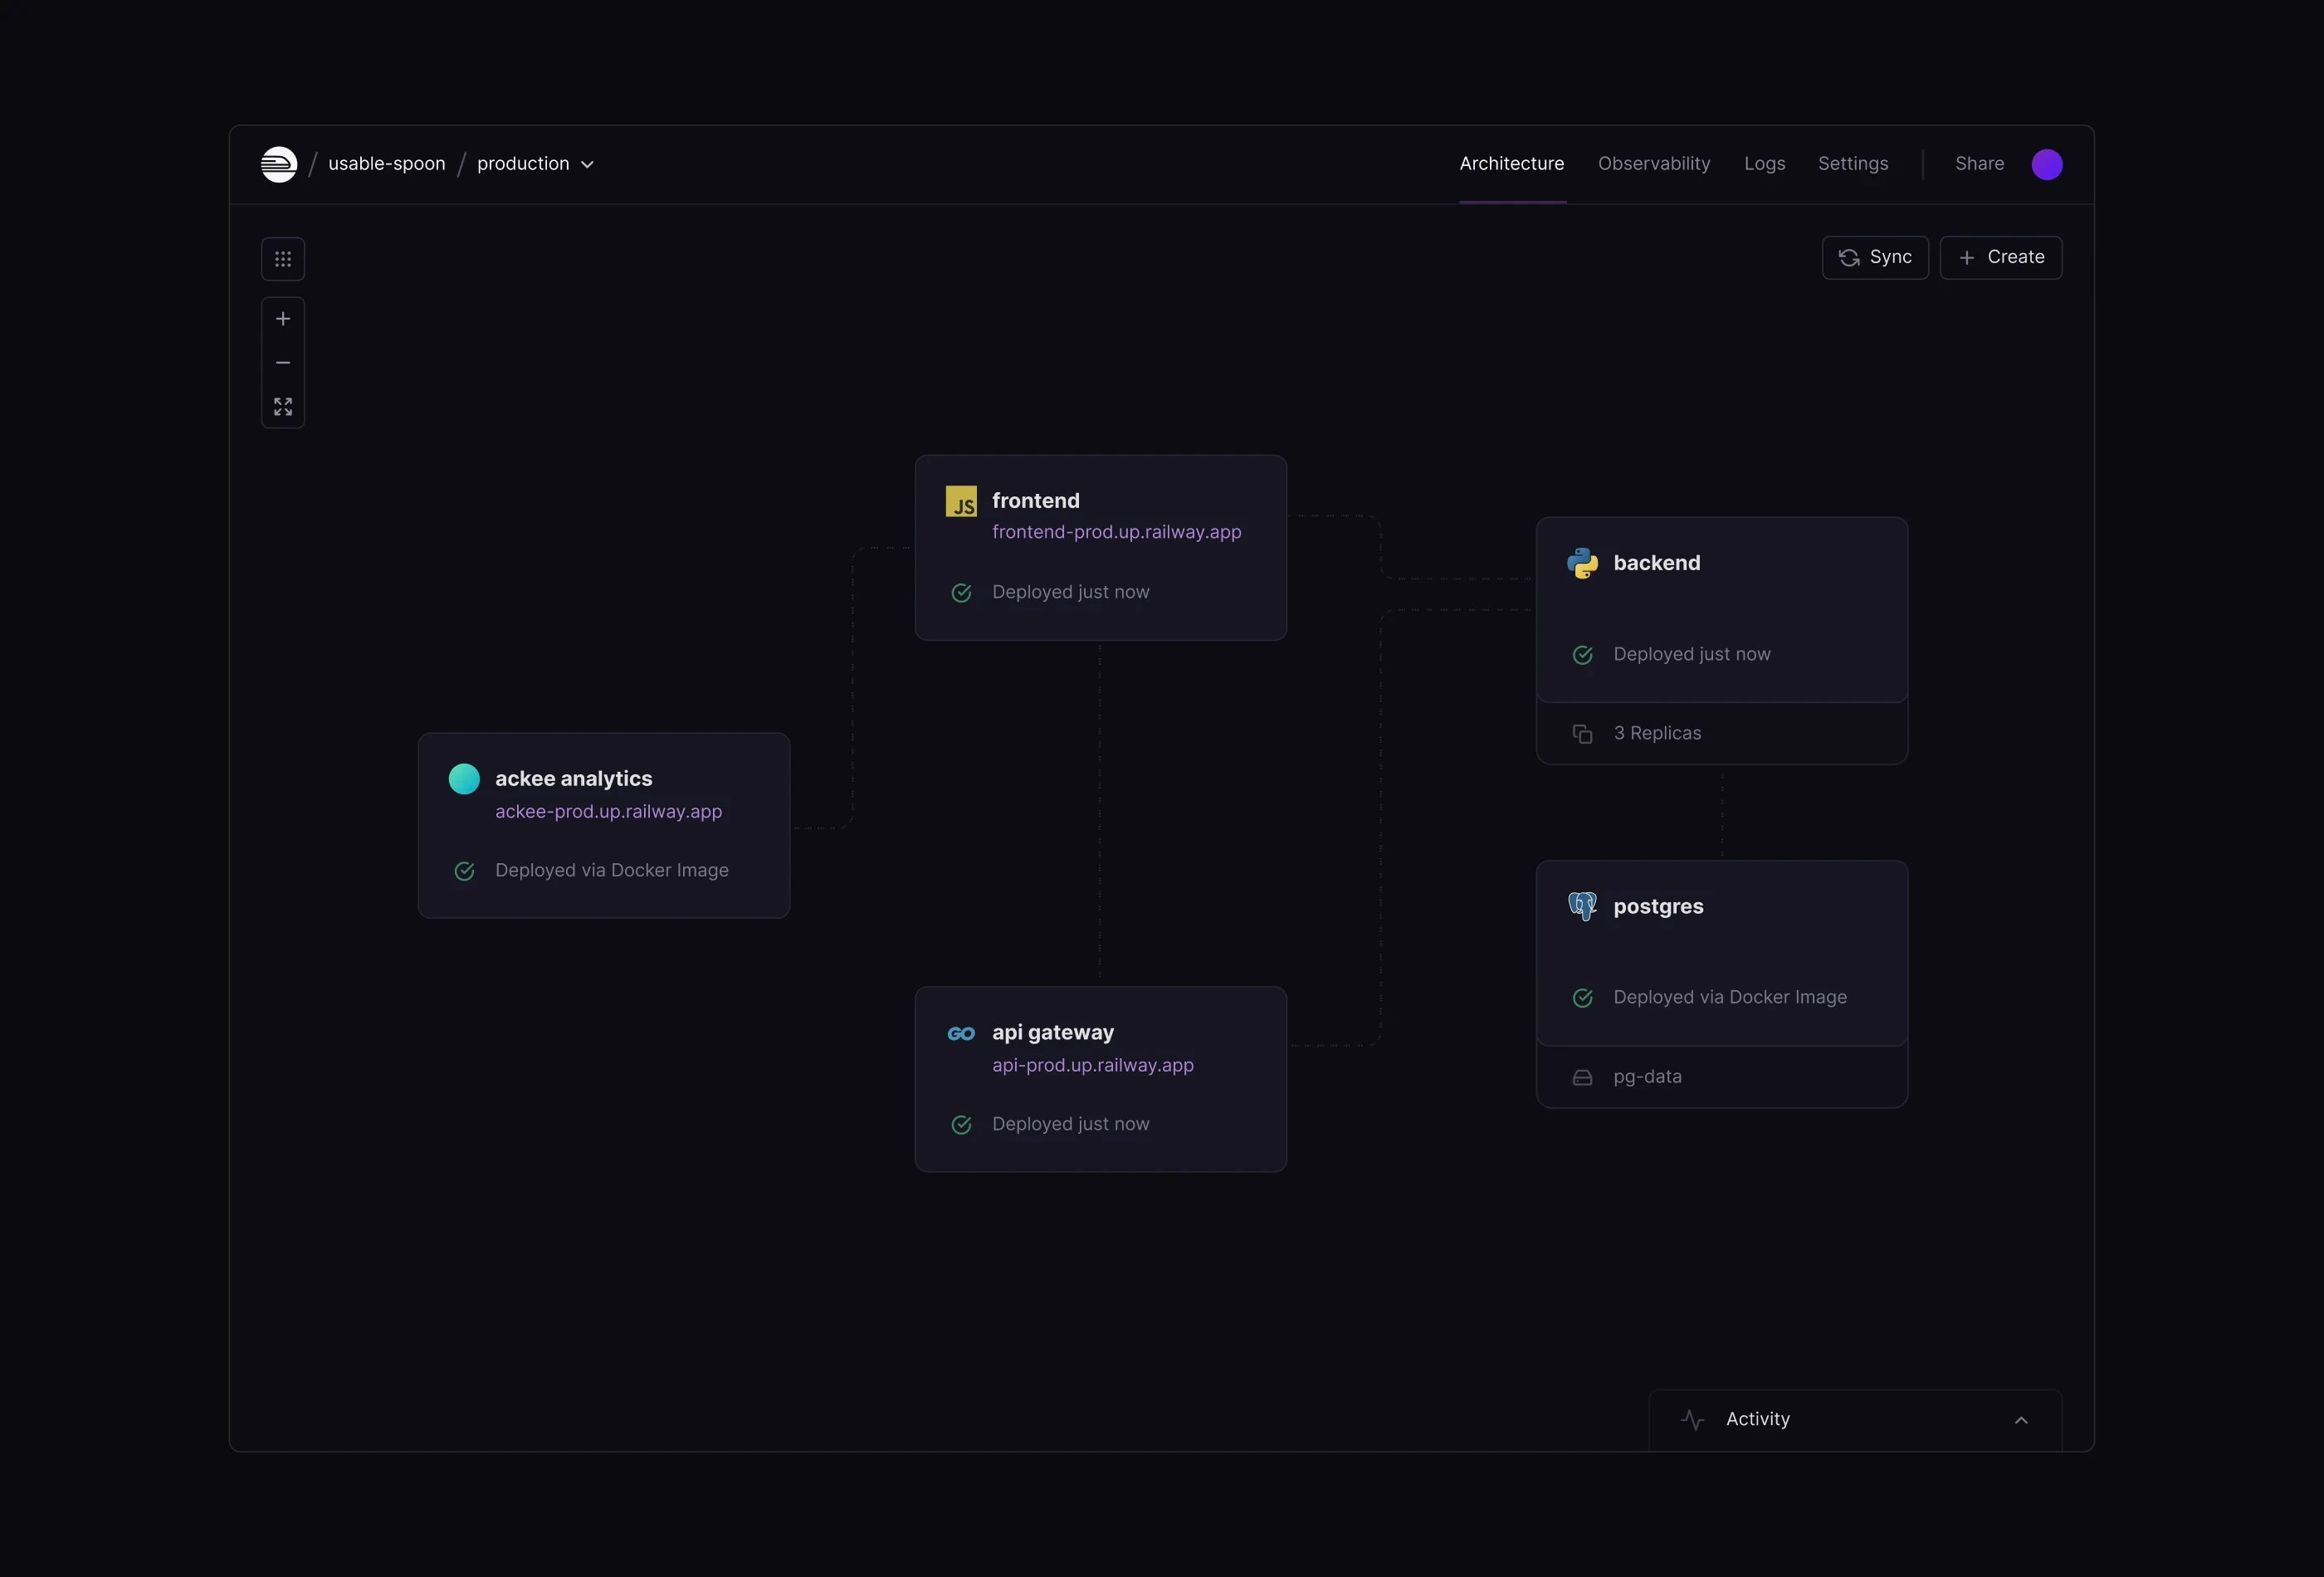The image size is (2324, 1577).
Task: Open the frontend-prod.up.railway.app link
Action: click(1116, 532)
